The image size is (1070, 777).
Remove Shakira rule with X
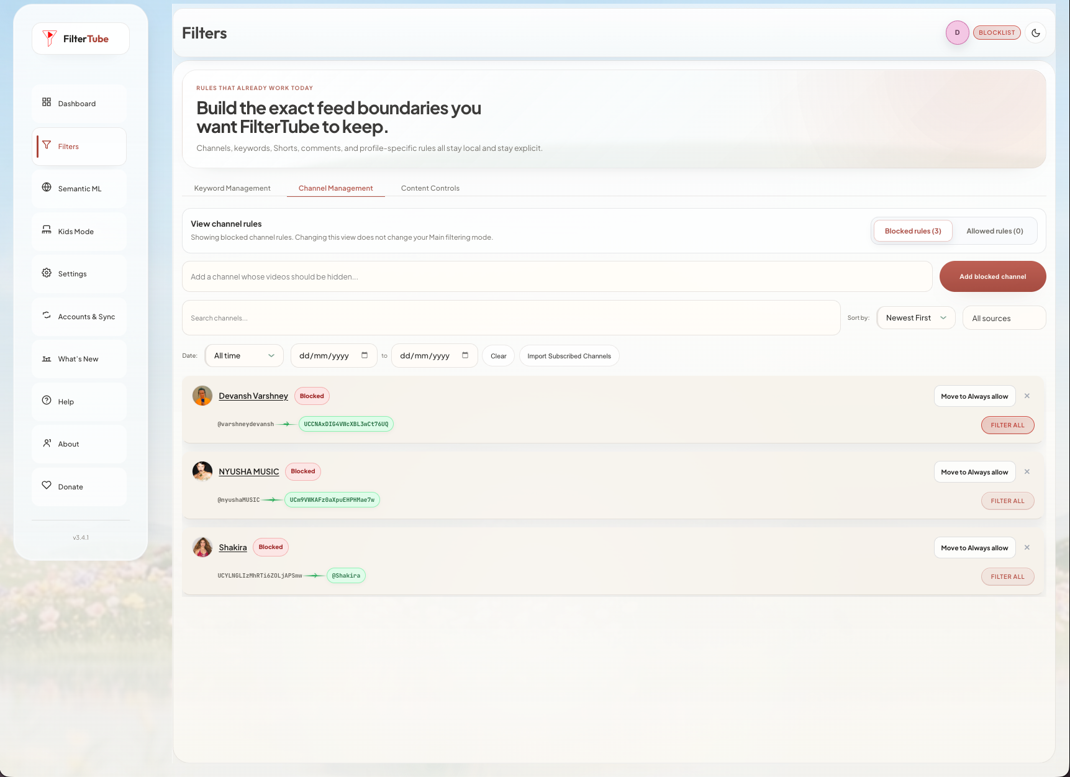(x=1027, y=548)
